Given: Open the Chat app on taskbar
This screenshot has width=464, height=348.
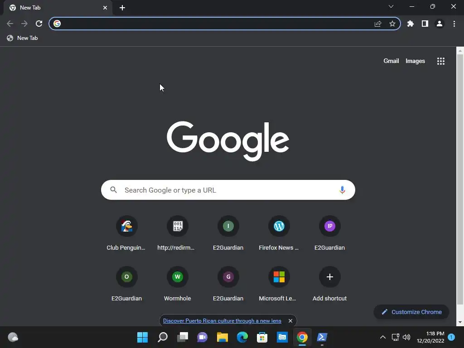Looking at the screenshot, I should [203, 337].
